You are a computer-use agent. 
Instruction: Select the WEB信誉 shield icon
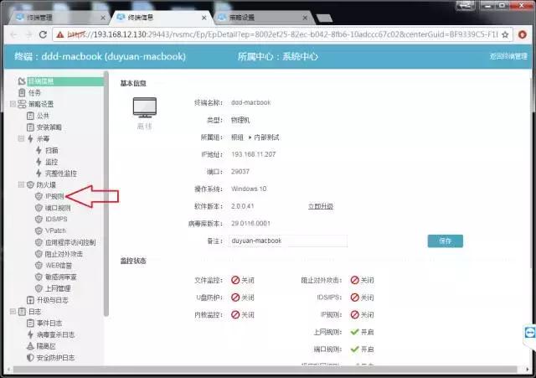(39, 266)
